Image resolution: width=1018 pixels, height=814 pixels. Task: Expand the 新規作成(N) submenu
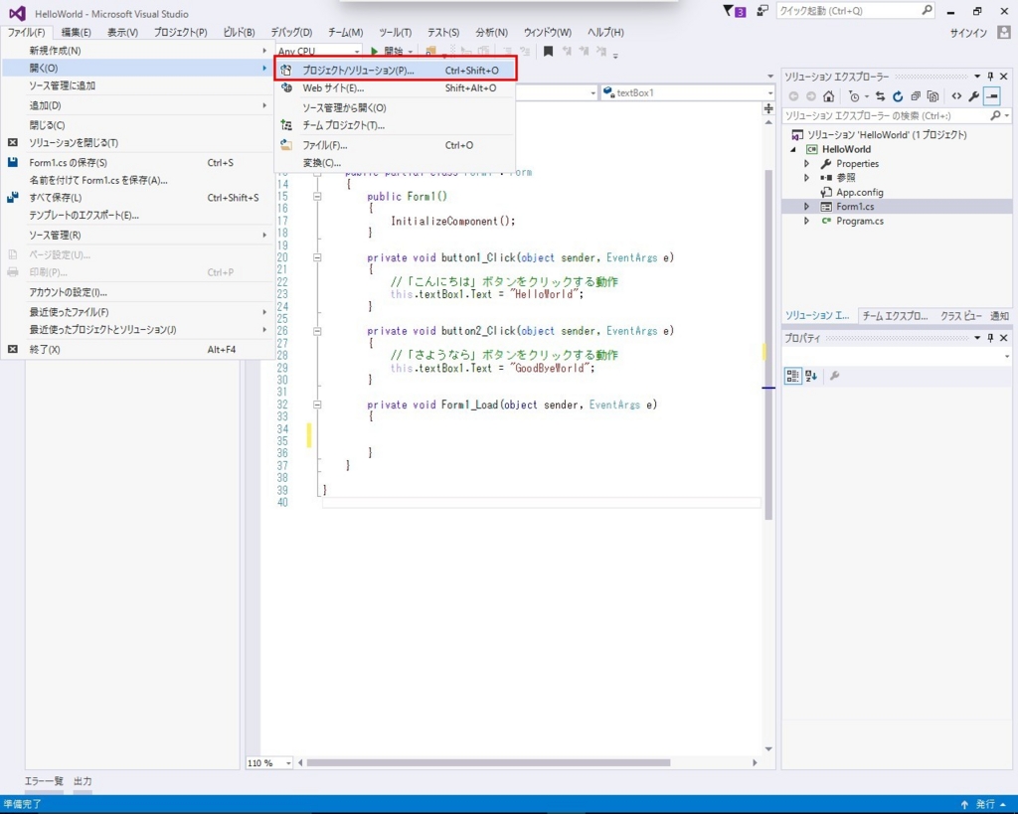[137, 50]
